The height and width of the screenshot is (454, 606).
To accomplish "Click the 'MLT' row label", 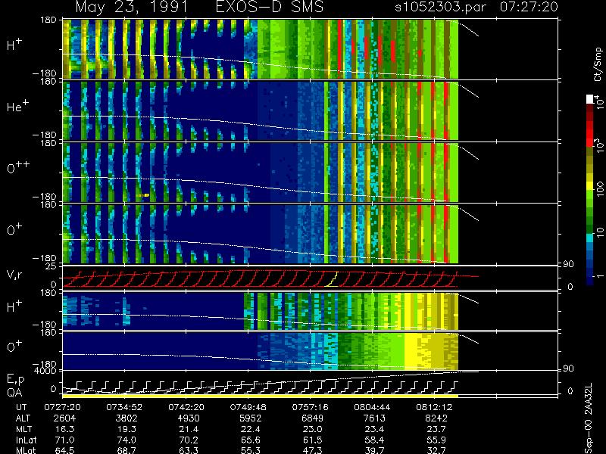I will (x=23, y=429).
